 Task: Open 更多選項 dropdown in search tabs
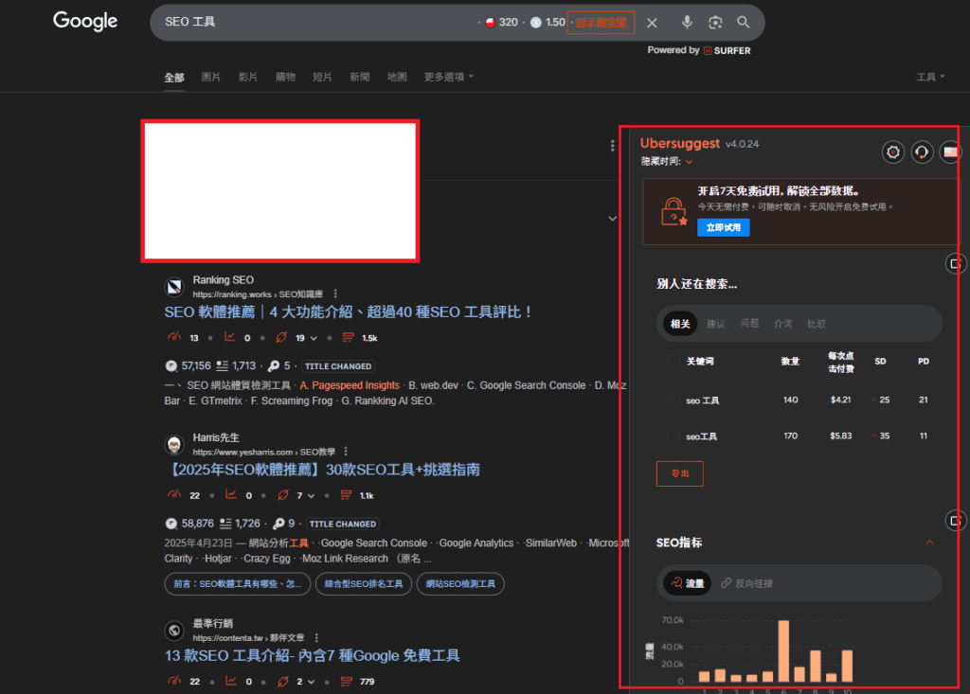(x=448, y=77)
